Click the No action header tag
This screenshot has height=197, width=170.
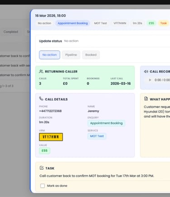coord(44,23)
